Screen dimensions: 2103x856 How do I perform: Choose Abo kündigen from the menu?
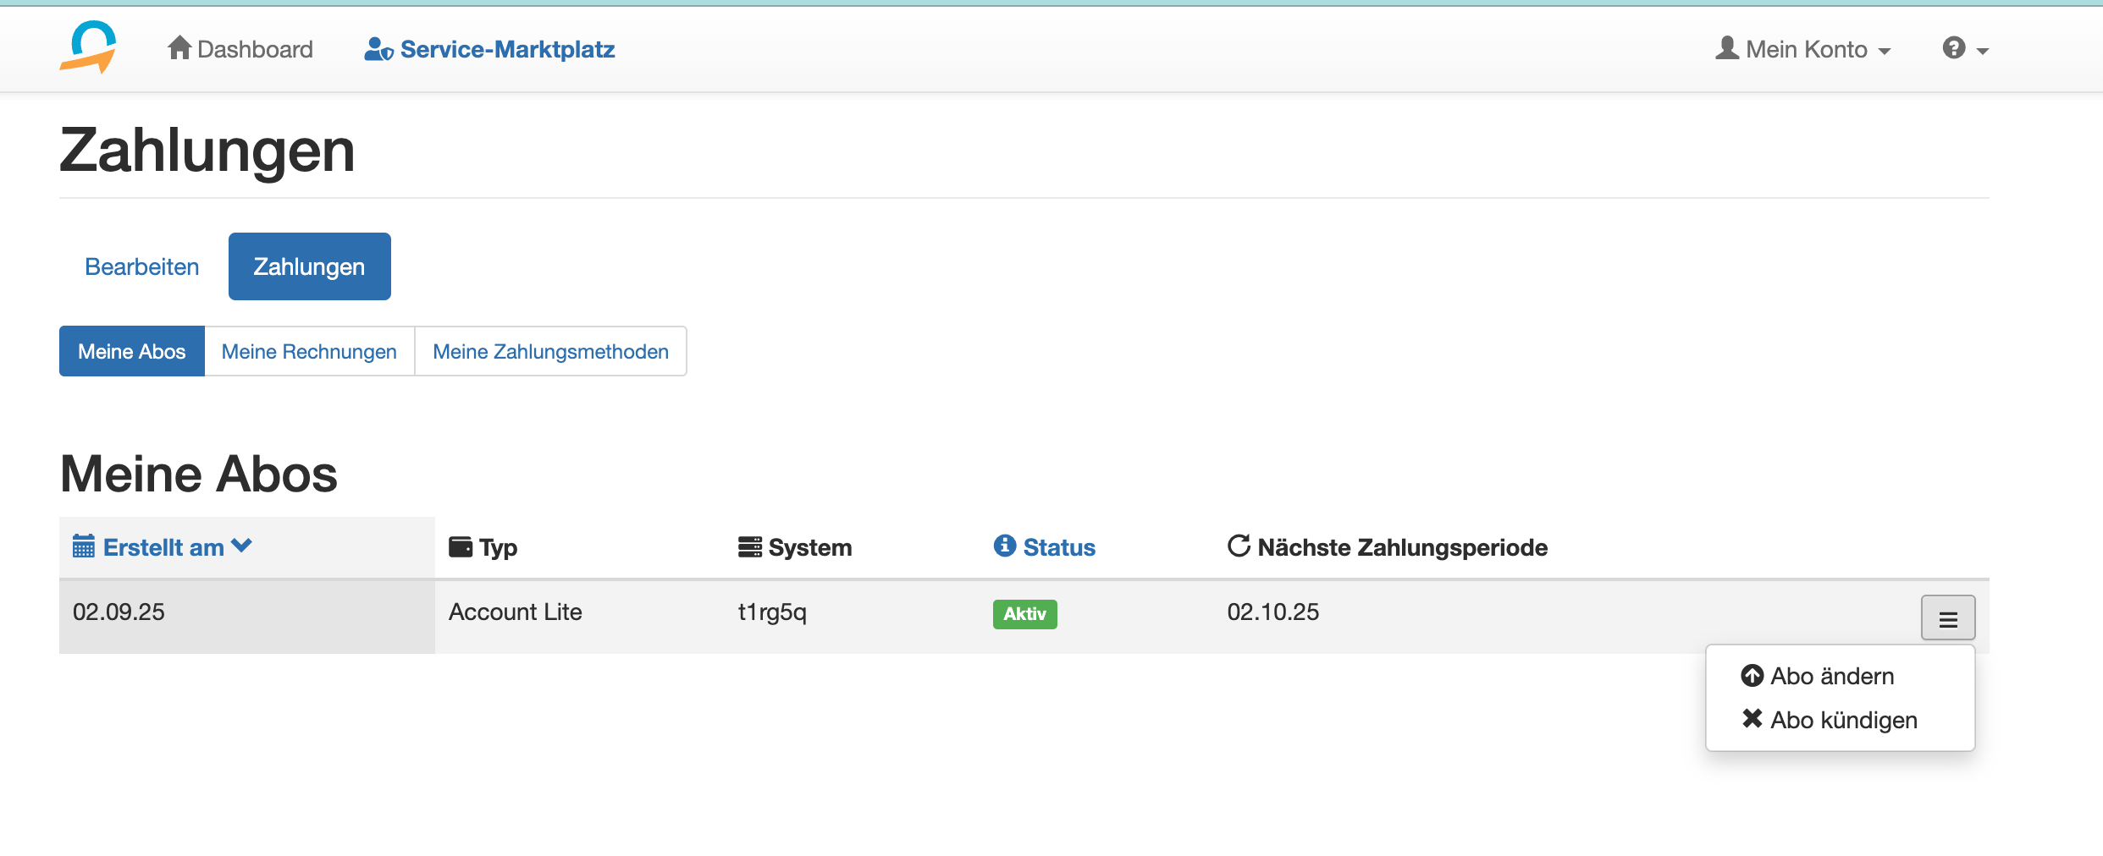click(x=1843, y=720)
